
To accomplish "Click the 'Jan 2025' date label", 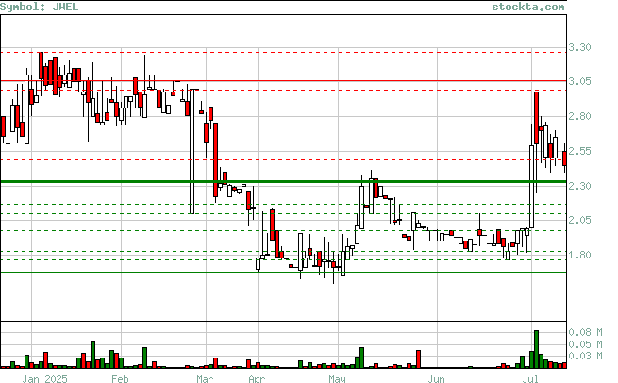I will (x=44, y=379).
